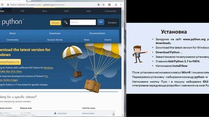Open the Downloads menu item

tap(55, 33)
